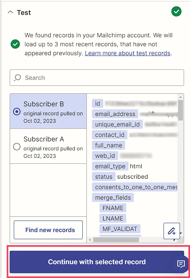
Task: Open Learn more about test records link
Action: click(127, 53)
